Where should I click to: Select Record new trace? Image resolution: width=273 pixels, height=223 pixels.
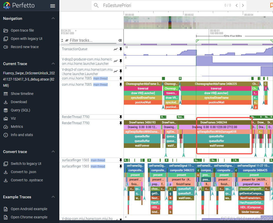(25, 47)
